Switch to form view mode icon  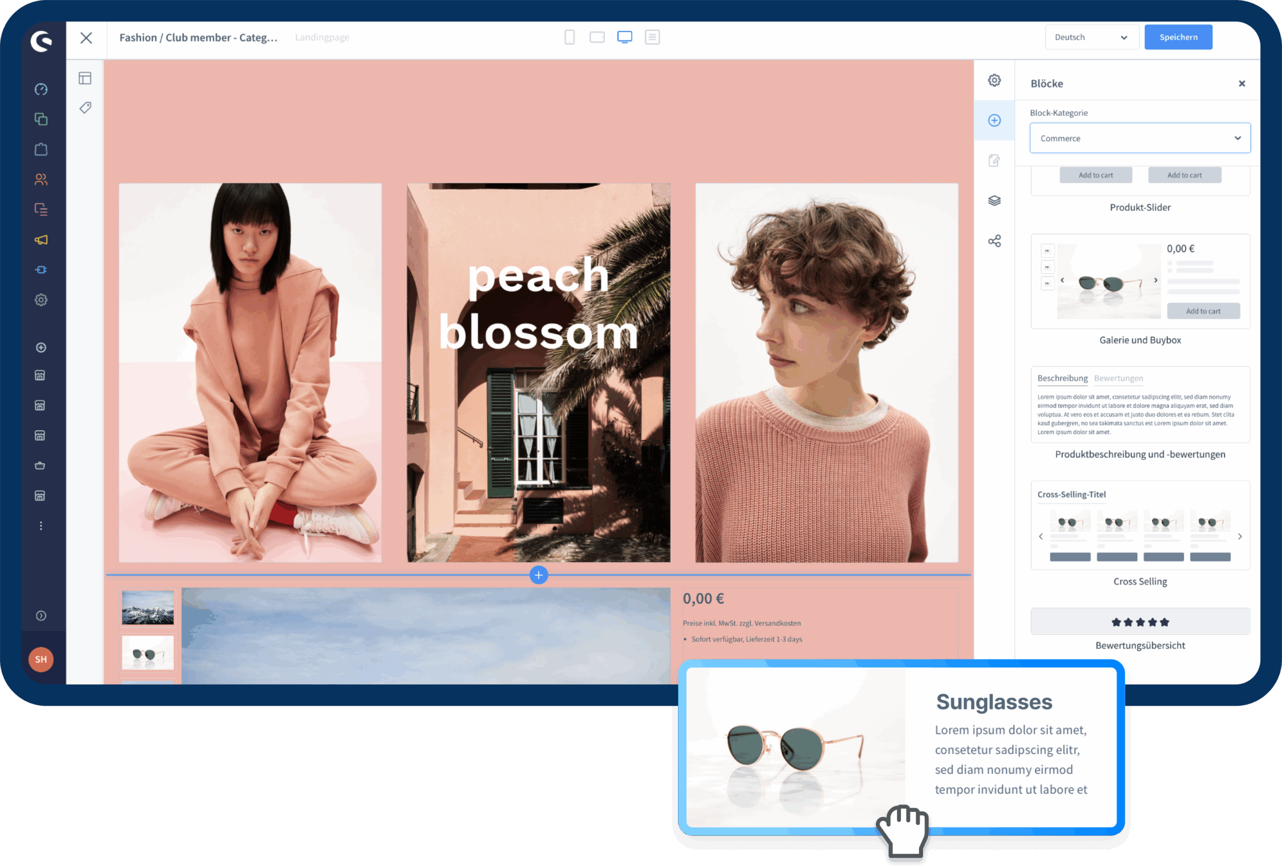pos(652,38)
